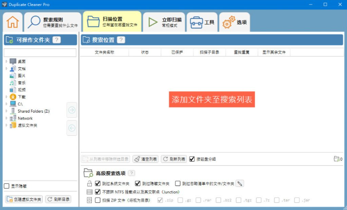This screenshot has height=210, width=347.
Task: Click the help icon beside 高级搜索选项
Action: pos(131,173)
